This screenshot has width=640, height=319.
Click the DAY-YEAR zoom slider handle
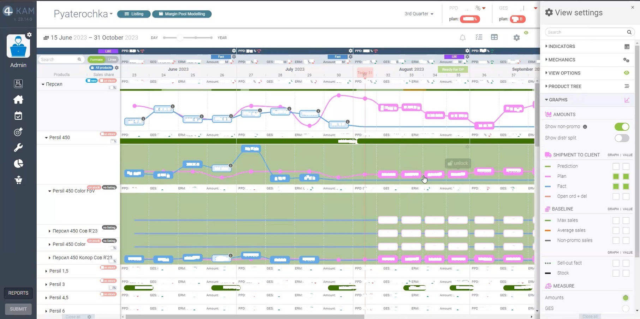pos(180,38)
